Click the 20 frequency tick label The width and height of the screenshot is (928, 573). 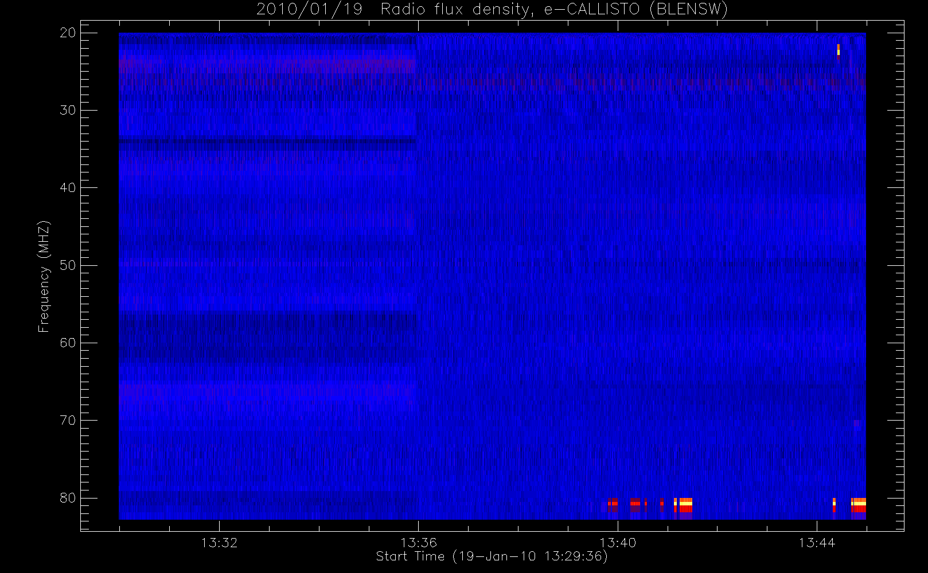[68, 33]
